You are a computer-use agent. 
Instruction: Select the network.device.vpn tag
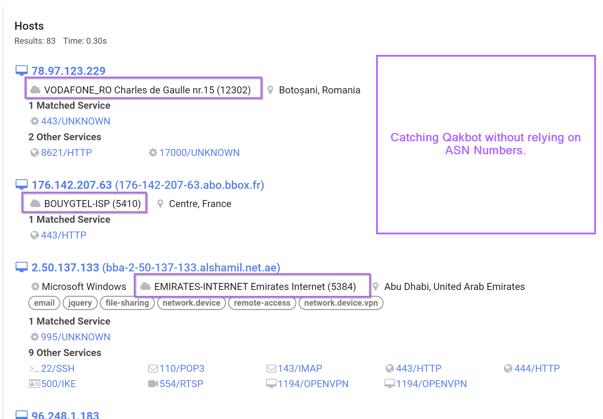coord(341,303)
